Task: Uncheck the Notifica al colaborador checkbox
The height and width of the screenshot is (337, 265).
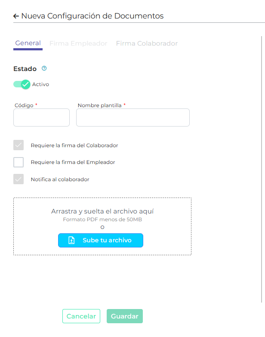Action: (x=18, y=179)
